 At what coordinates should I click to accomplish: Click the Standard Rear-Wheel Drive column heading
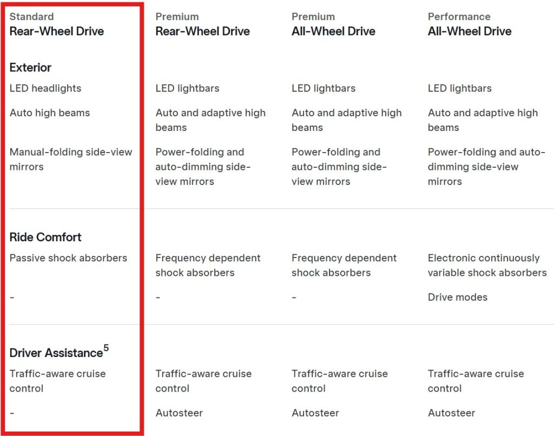[56, 24]
